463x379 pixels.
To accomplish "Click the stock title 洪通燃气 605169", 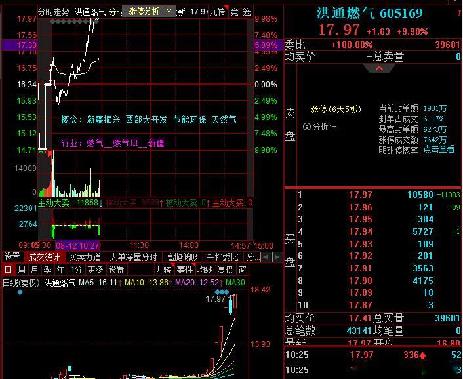I will coord(370,13).
